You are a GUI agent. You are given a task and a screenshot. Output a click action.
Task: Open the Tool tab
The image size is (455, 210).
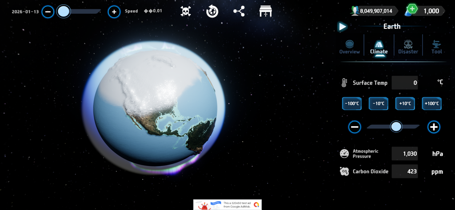coord(436,47)
